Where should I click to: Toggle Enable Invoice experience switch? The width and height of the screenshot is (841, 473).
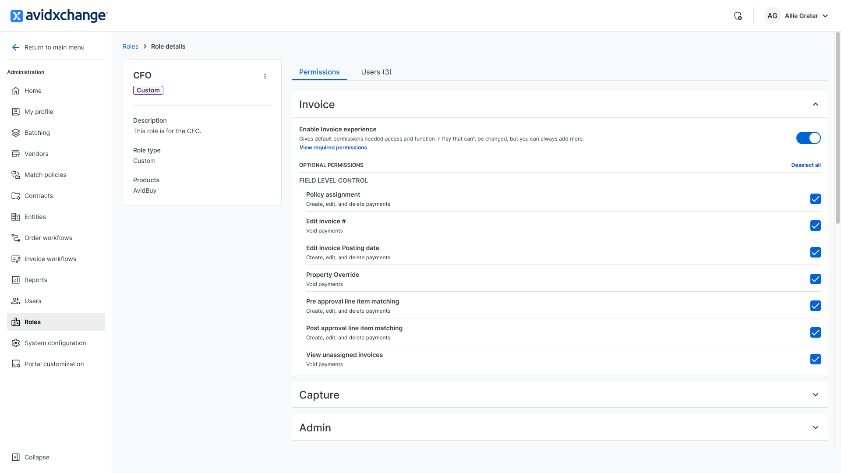pyautogui.click(x=808, y=138)
